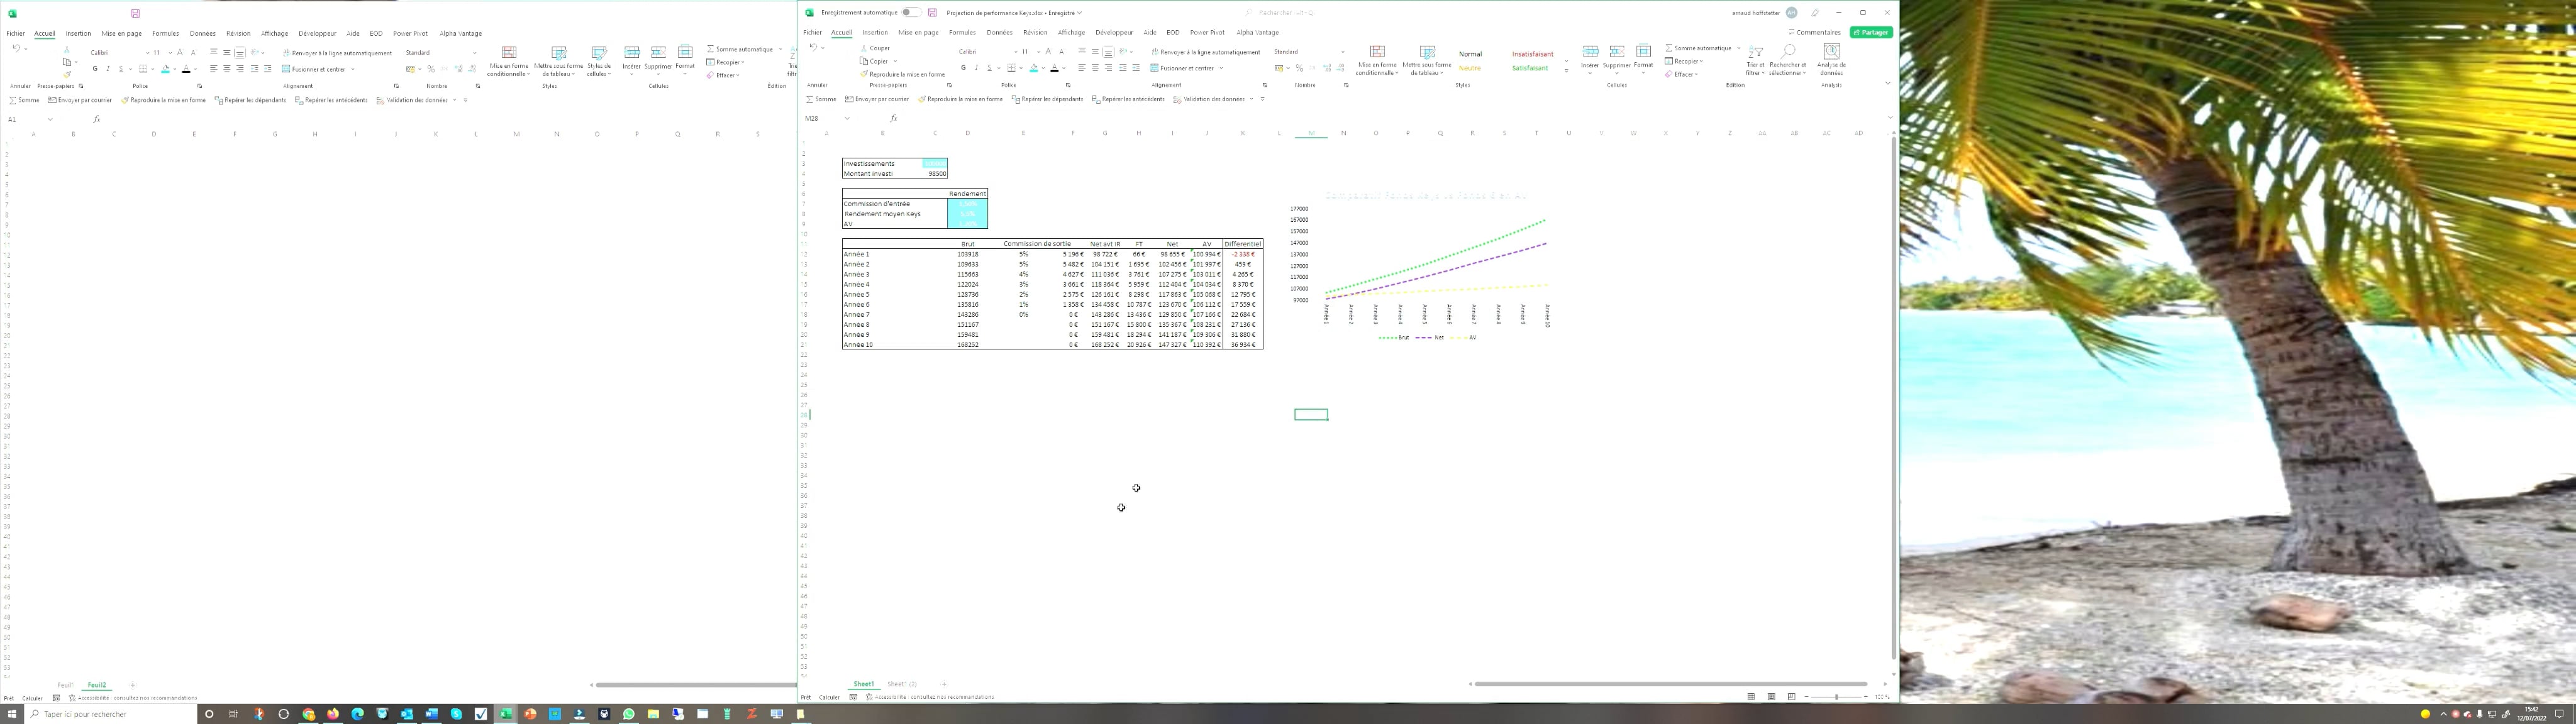The height and width of the screenshot is (724, 2576).
Task: Expand the Somme automatique arrow in right window
Action: tap(1738, 48)
